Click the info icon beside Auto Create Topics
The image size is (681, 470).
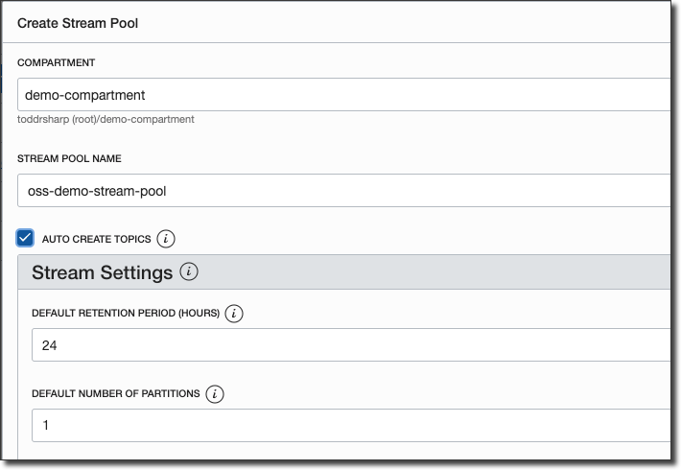click(x=166, y=238)
